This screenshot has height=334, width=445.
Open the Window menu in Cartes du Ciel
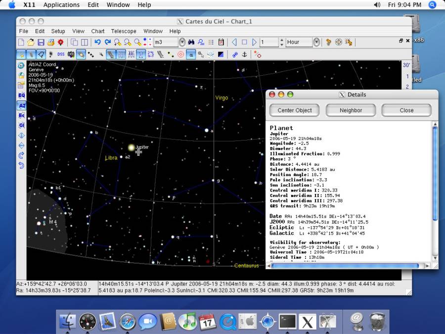tap(153, 31)
